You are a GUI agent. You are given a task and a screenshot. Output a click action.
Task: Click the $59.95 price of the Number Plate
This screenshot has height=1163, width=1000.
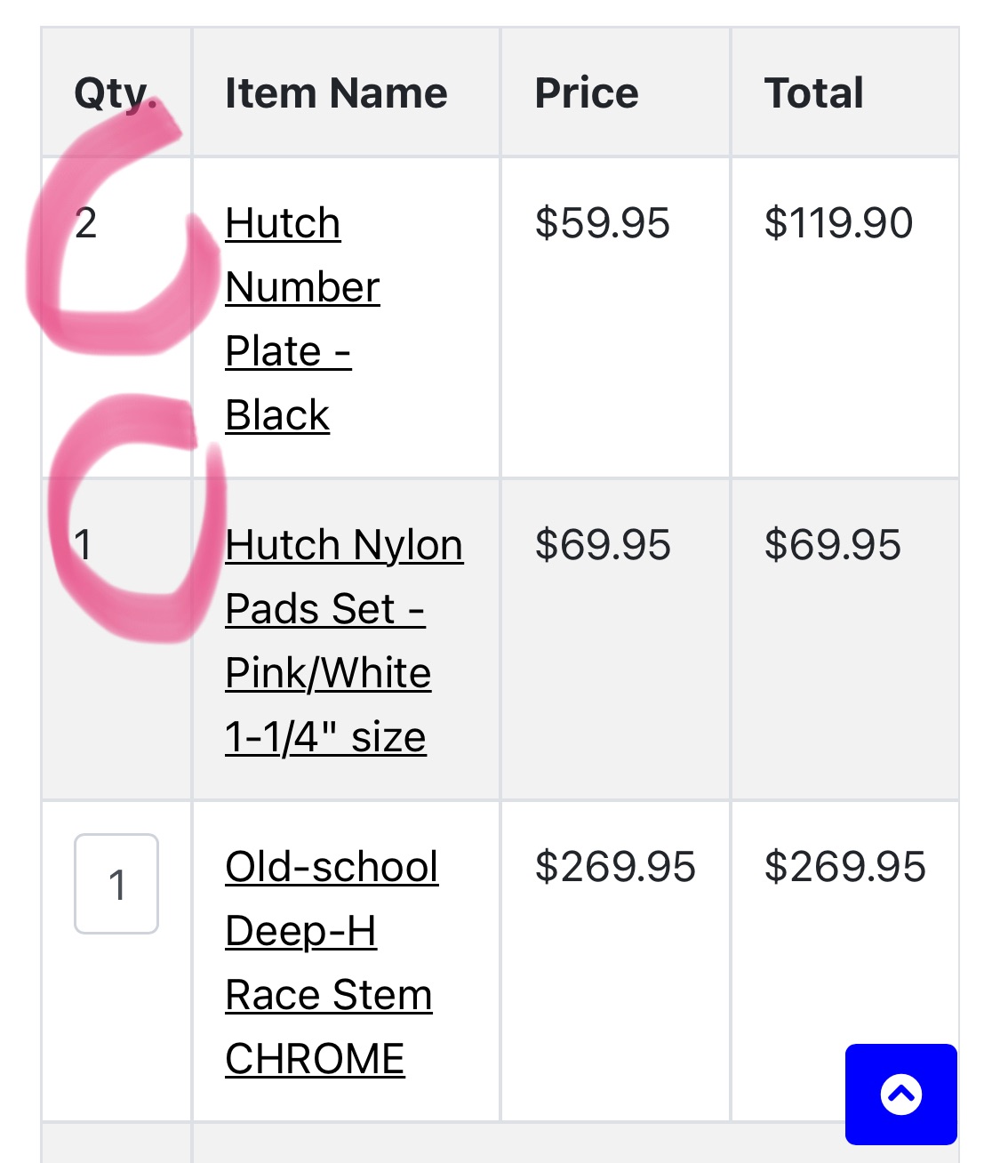(x=602, y=222)
